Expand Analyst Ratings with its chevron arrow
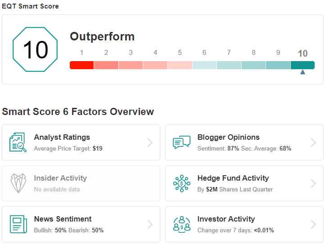This screenshot has height=244, width=325. (x=150, y=142)
